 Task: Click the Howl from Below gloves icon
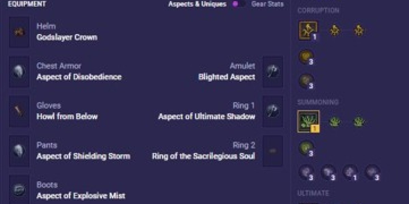click(x=19, y=112)
